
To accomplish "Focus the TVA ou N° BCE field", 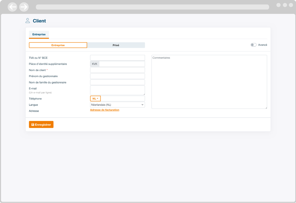I will (117, 58).
